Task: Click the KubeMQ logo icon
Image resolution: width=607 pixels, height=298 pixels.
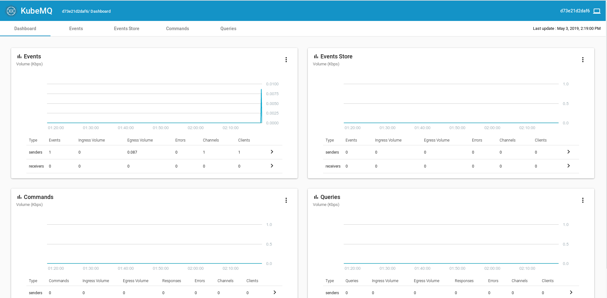Action: coord(11,10)
